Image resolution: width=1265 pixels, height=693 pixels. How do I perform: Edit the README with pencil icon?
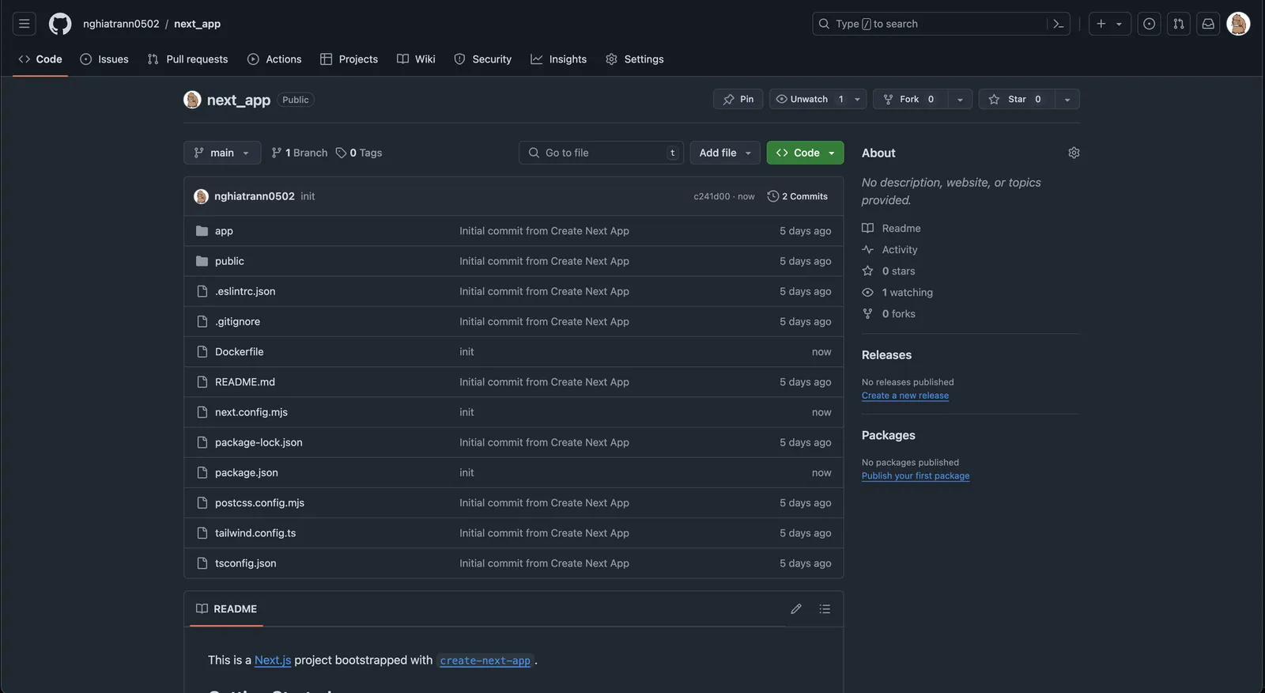point(796,608)
